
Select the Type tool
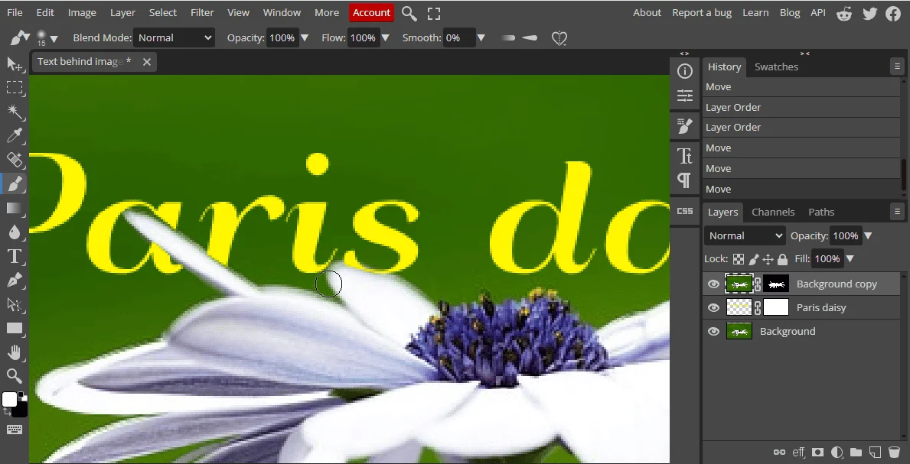coord(15,256)
